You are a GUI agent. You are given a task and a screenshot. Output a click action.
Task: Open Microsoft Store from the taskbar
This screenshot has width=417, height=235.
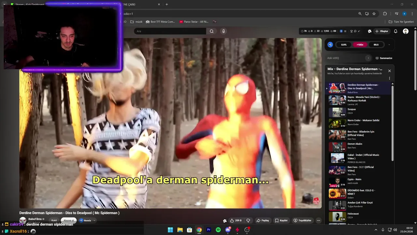point(190,230)
